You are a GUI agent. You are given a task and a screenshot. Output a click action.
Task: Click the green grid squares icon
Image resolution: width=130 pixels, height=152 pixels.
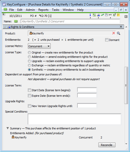coord(94,15)
